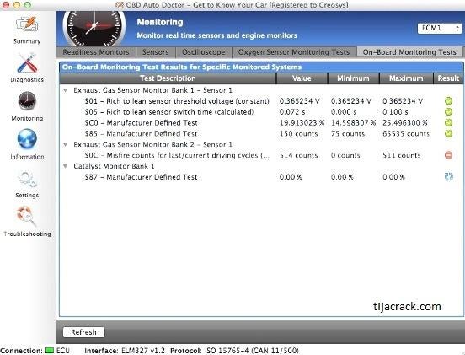Open Diagnostics tools icon in sidebar
Image resolution: width=465 pixels, height=355 pixels.
(x=27, y=63)
